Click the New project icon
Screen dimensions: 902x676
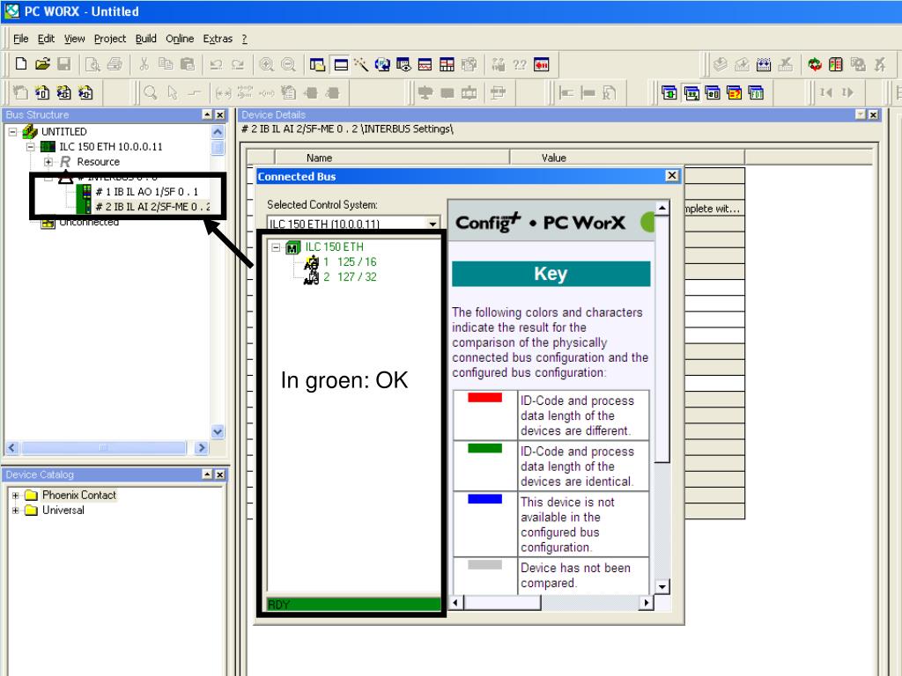click(21, 63)
